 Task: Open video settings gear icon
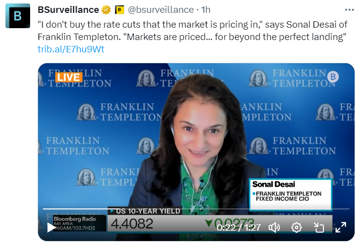pyautogui.click(x=296, y=227)
